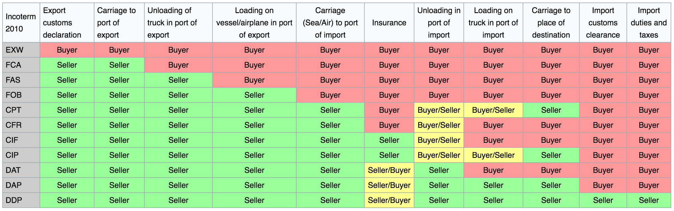Viewport: 674px width, 211px height.
Task: Select the FAS row label
Action: [x=21, y=80]
